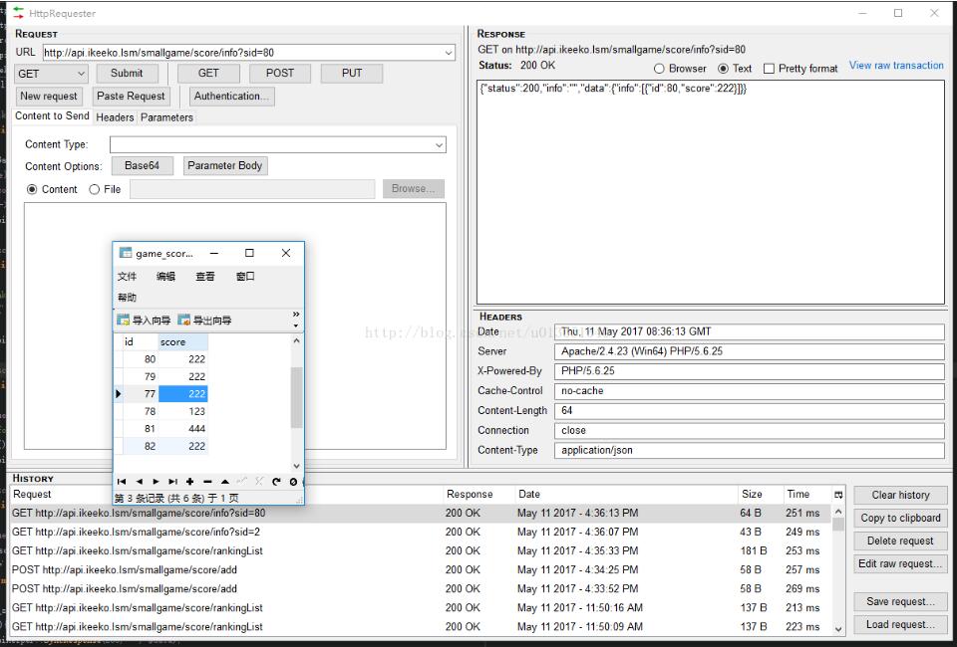Screen dimensions: 957x647
Task: Jump to first record in the table navigator
Action: (122, 482)
